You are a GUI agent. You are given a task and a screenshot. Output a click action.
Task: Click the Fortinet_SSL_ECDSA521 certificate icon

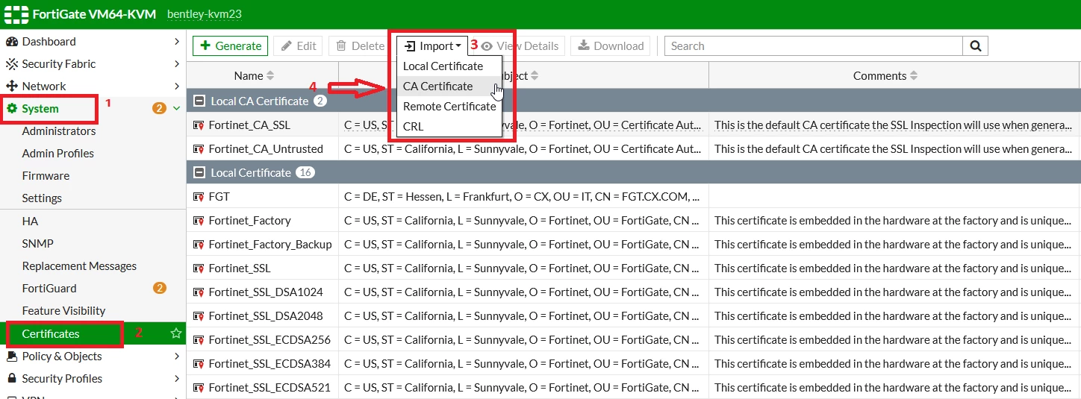point(199,388)
